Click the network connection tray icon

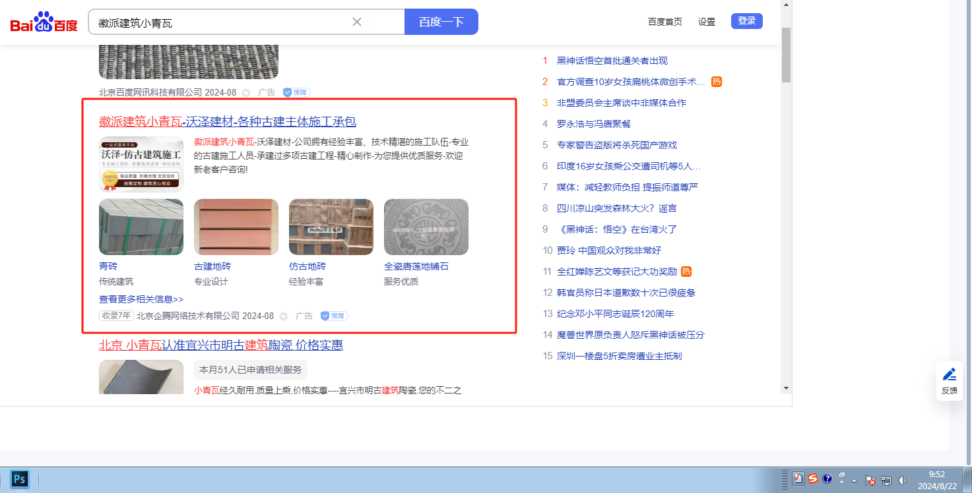point(886,480)
